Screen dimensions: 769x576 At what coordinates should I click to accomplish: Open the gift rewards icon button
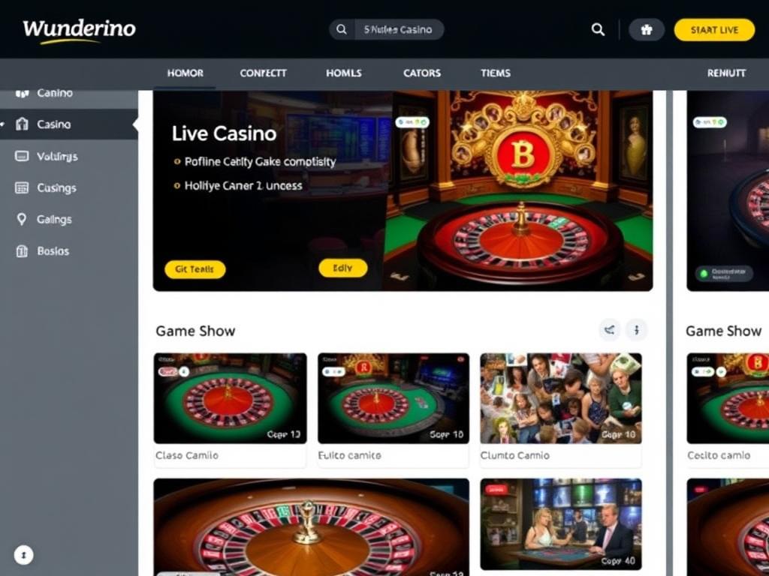(x=647, y=30)
